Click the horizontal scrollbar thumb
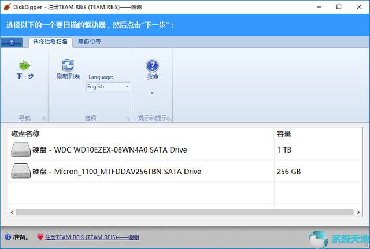 coord(184,213)
